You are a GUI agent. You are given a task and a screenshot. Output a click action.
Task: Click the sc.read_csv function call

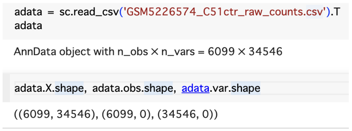(x=85, y=14)
